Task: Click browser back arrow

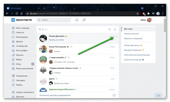Action: click(7, 13)
